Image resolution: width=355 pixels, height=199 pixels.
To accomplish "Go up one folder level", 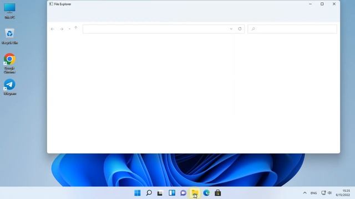I will click(76, 28).
